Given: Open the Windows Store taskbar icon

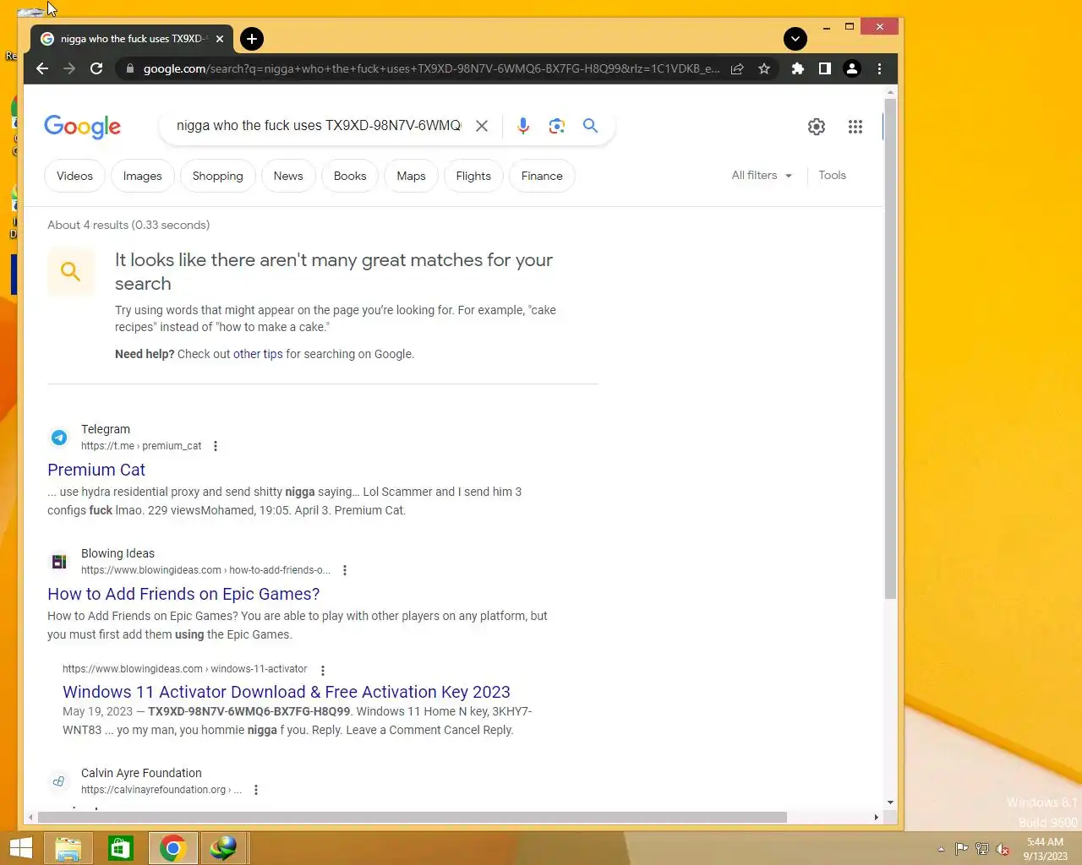Looking at the screenshot, I should point(121,848).
